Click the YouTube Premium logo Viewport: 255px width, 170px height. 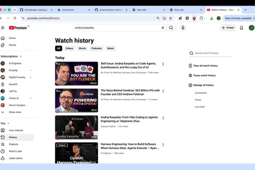click(x=18, y=28)
